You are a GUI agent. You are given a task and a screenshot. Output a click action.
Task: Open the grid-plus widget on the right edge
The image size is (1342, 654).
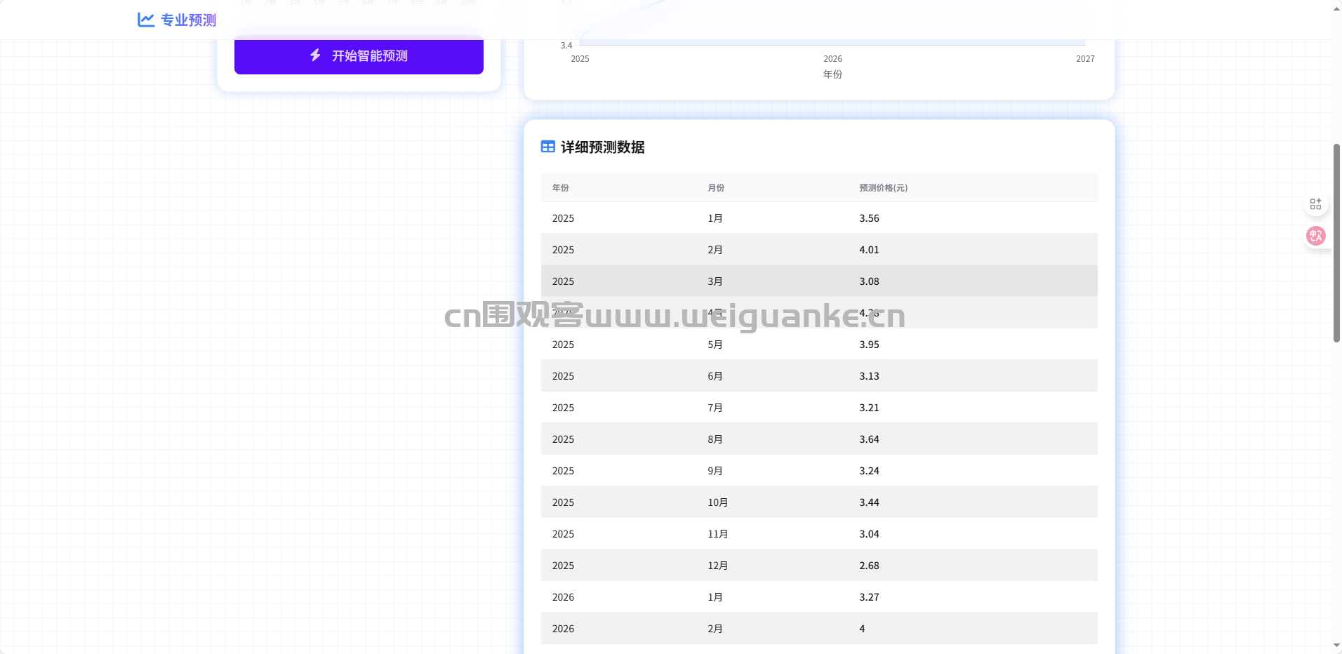1315,204
